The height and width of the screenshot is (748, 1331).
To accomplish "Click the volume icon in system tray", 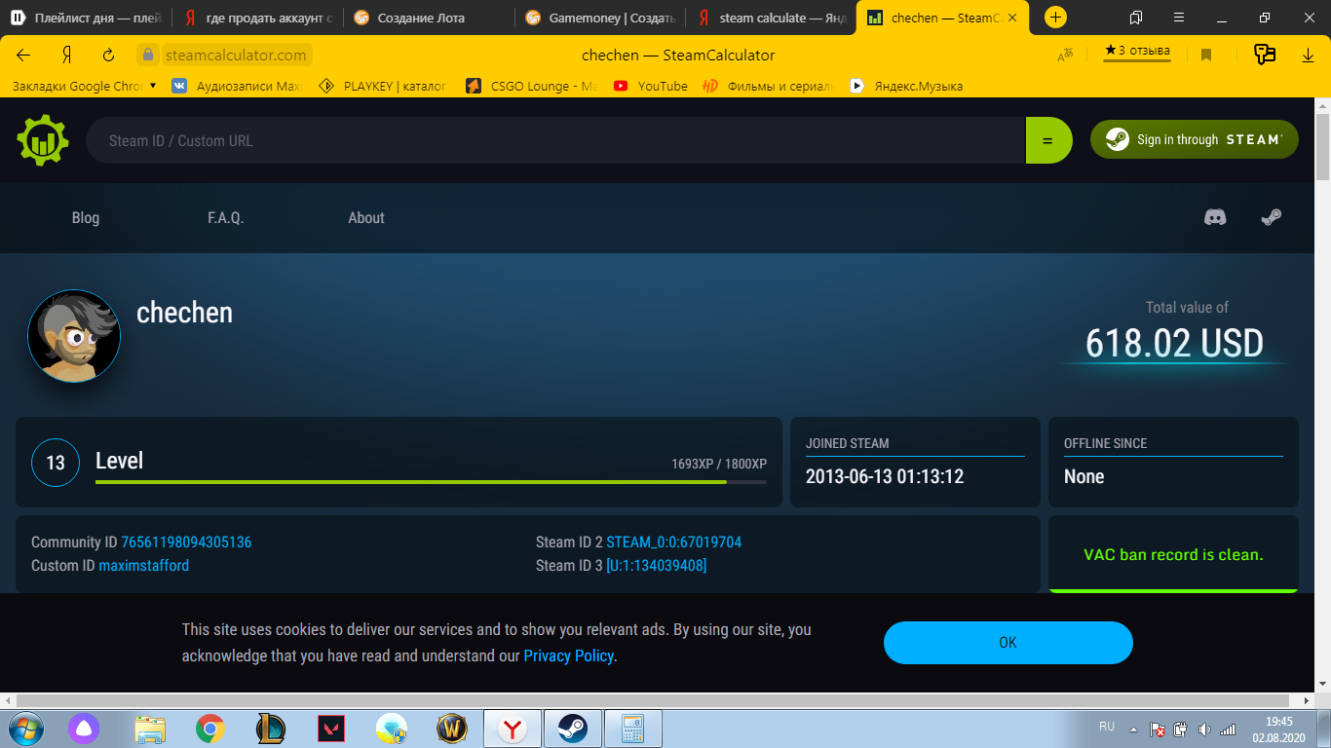I will pos(1204,729).
